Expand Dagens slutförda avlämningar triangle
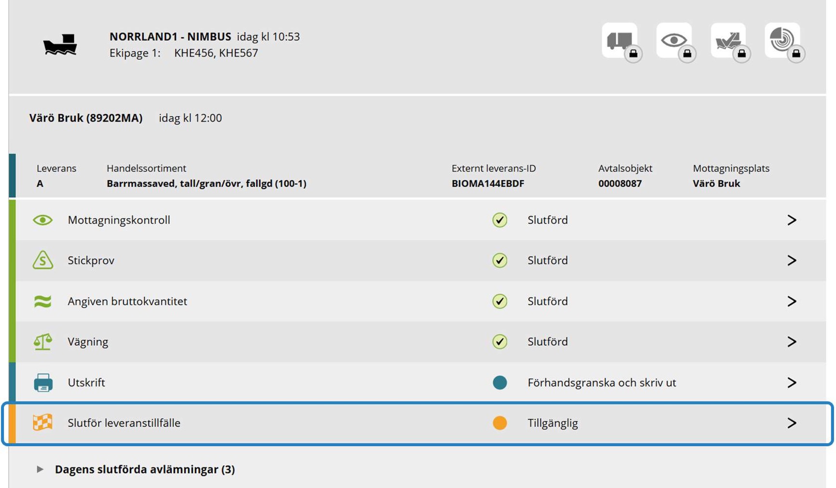Viewport: 836px width, 488px height. tap(40, 469)
